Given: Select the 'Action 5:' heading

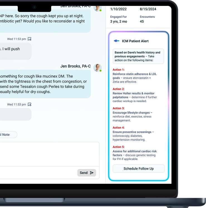Looking at the screenshot, I should click(x=119, y=147).
